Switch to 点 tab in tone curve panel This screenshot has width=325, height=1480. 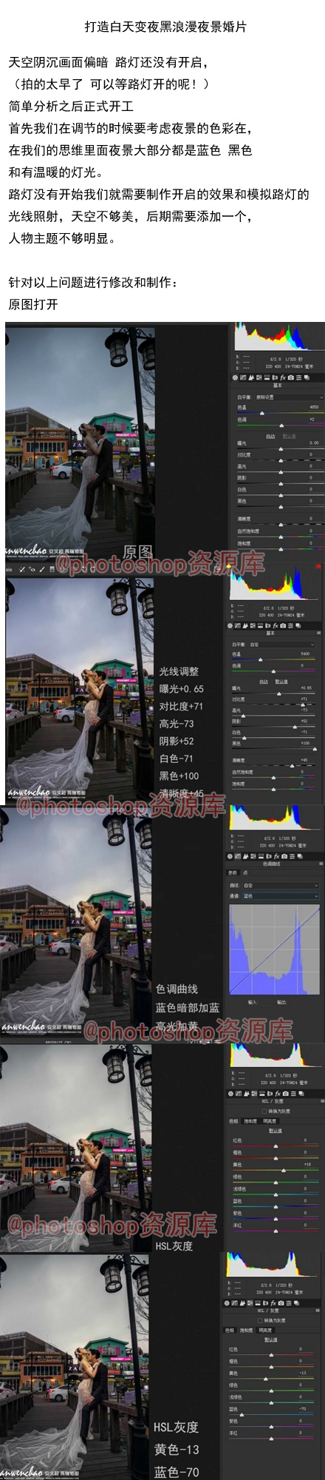(x=245, y=873)
